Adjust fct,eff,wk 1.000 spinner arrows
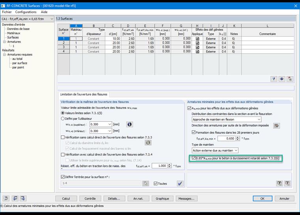The image size is (300, 215). (x=169, y=166)
